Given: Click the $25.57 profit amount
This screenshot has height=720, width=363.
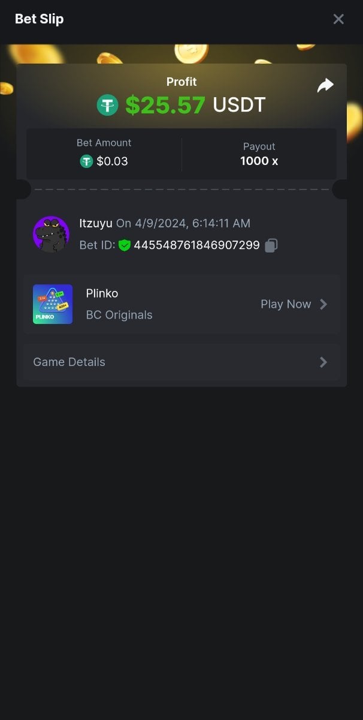Looking at the screenshot, I should (165, 106).
